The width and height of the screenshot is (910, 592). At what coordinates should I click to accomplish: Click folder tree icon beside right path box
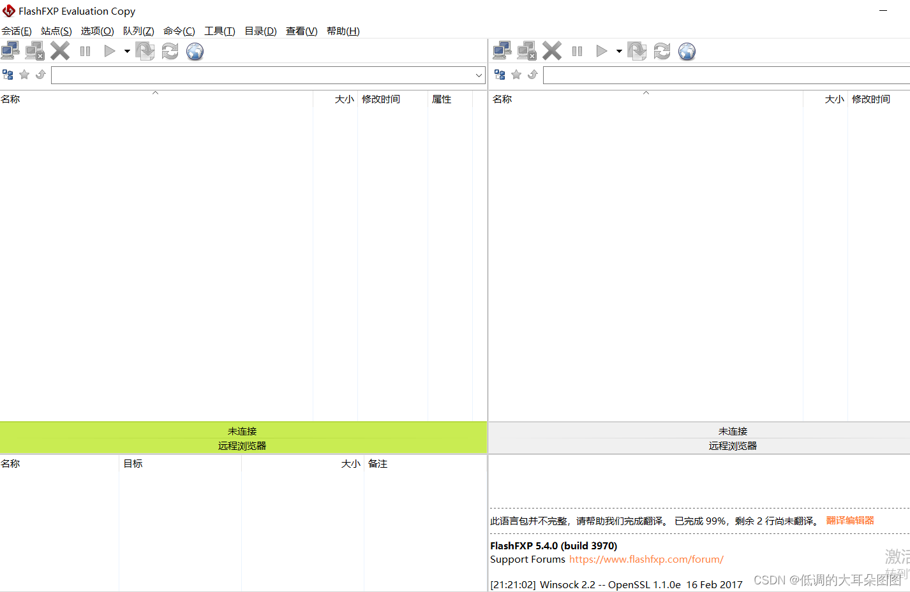(500, 75)
